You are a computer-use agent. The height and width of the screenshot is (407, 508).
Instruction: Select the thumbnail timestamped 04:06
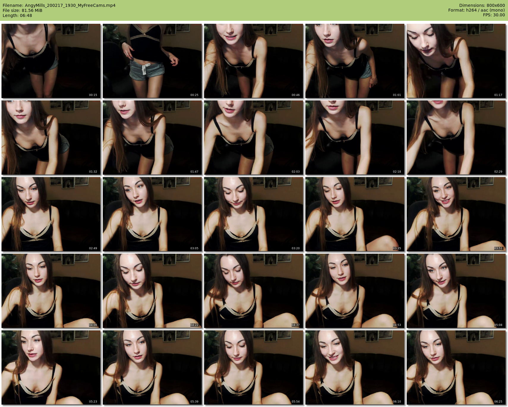51,291
